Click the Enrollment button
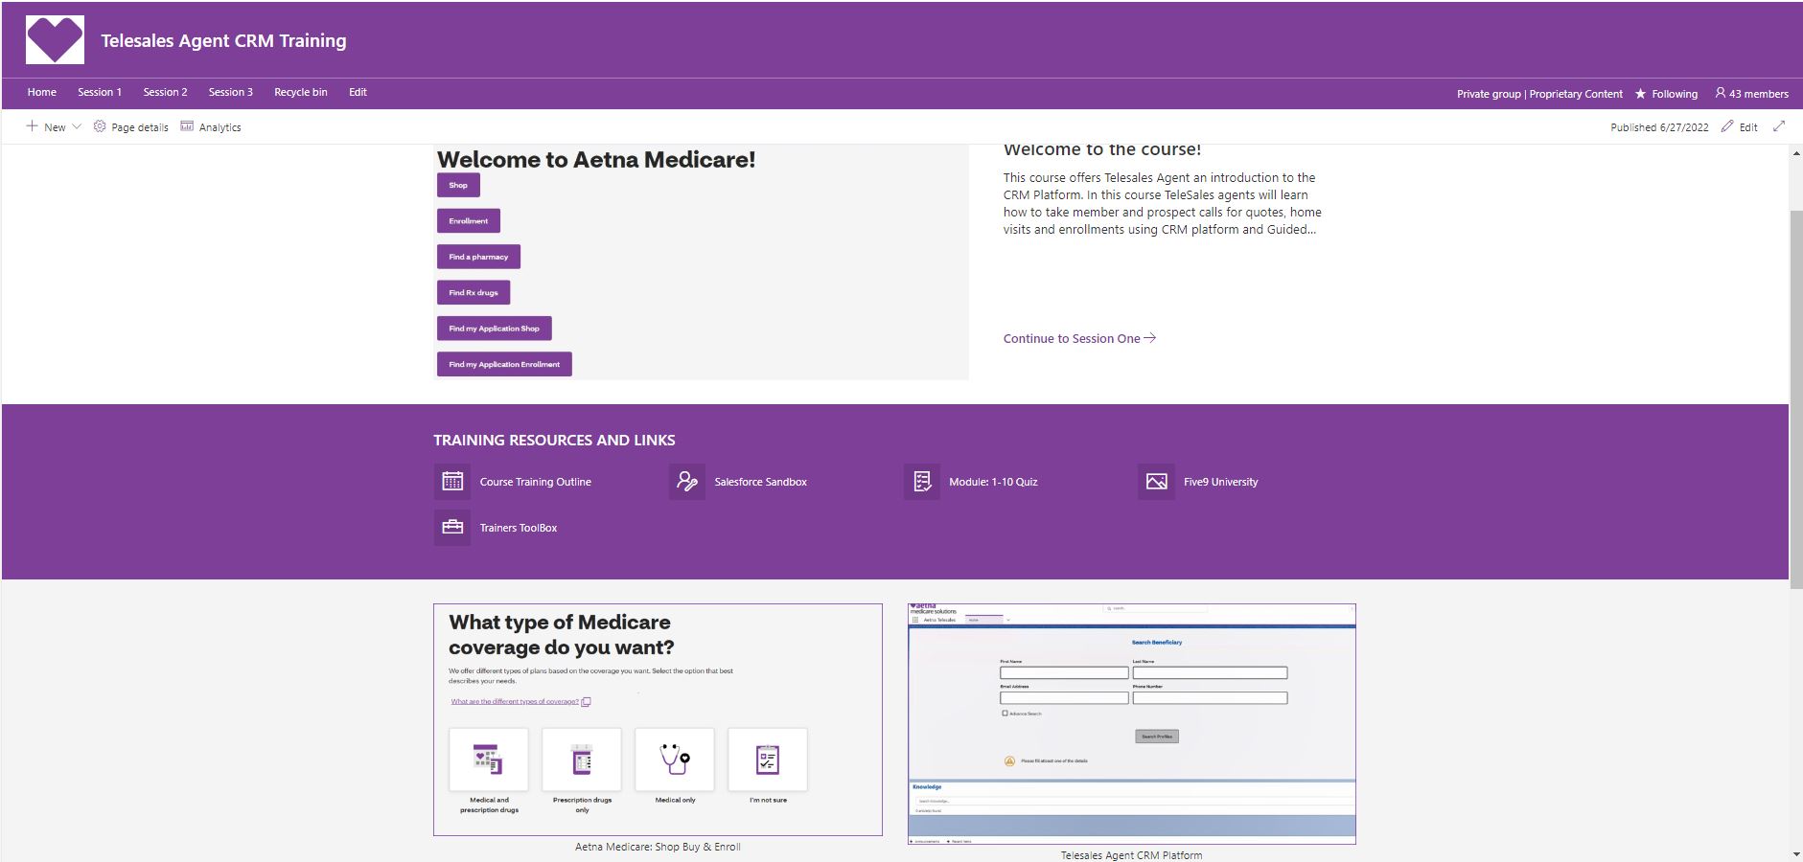Screen dimensions: 1803x862 coord(469,220)
